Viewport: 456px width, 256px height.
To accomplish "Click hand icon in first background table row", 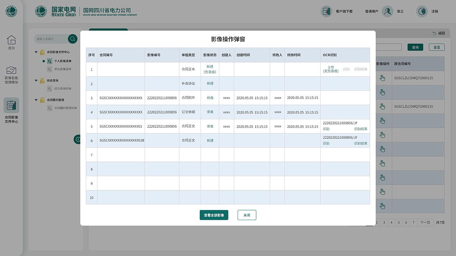I will tap(382, 78).
